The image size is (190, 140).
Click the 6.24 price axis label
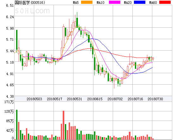coord(10,17)
